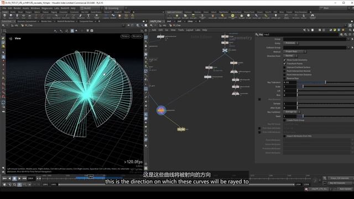This screenshot has height=199, width=354.
Task: Click real time toggle clock icon
Action: tap(19, 185)
